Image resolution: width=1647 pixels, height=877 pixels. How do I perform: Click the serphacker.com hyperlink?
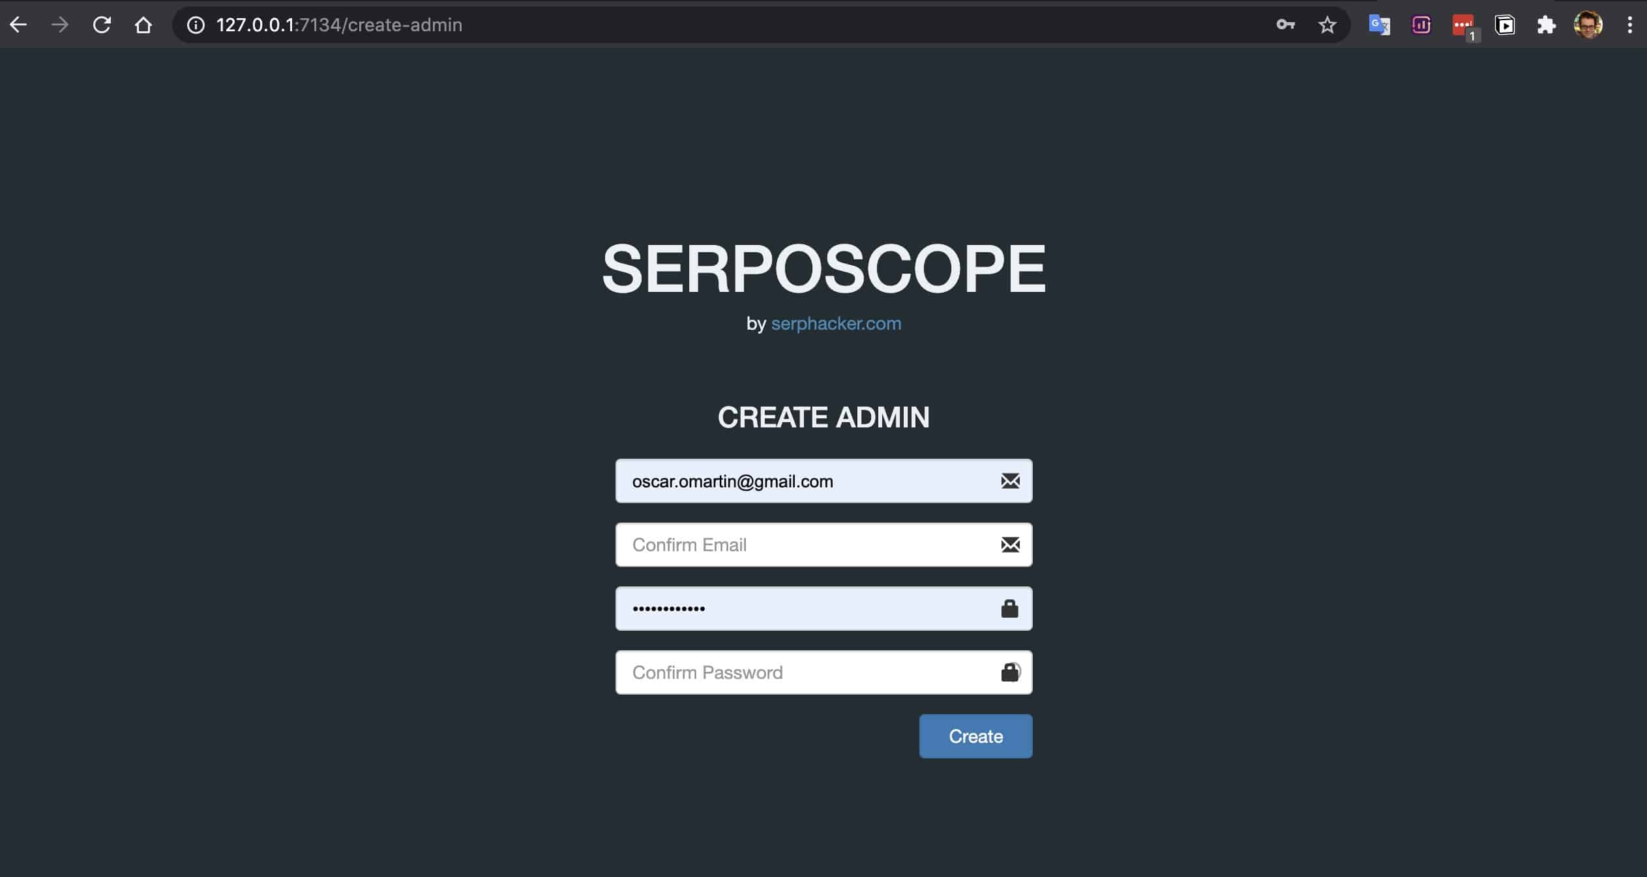coord(835,323)
